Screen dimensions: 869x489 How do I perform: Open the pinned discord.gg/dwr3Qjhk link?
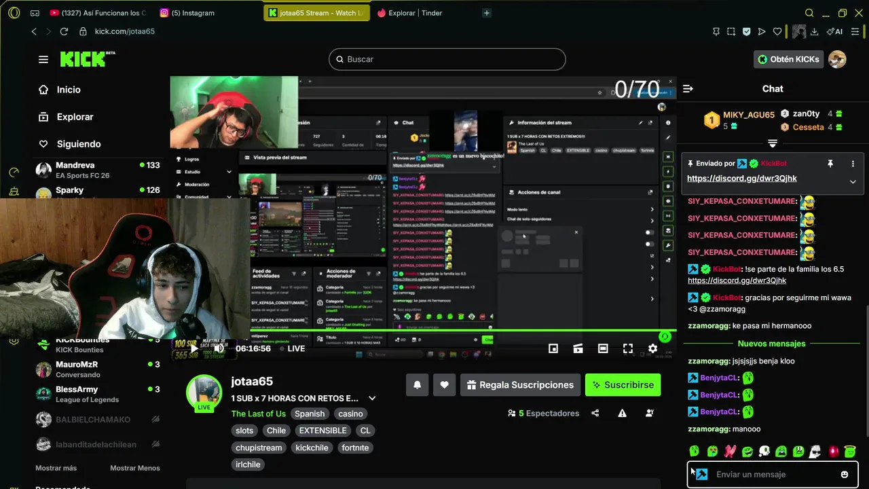742,178
